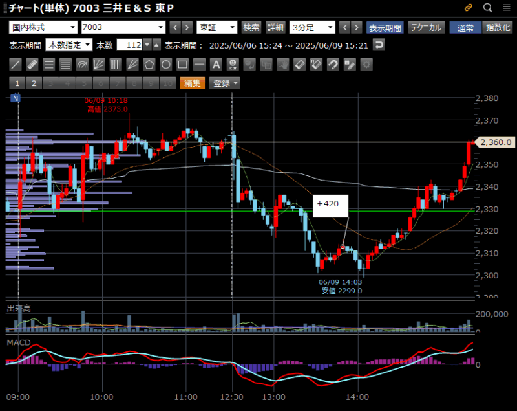Select the Fibonacci arc tool
517x411 pixels.
tap(83, 64)
